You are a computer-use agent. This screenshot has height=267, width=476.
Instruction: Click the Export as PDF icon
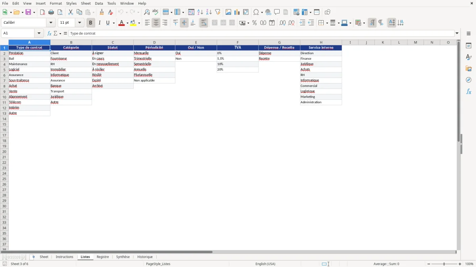click(x=42, y=12)
